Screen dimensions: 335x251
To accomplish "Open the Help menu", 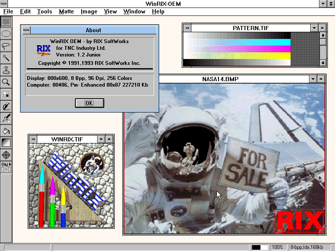I will pyautogui.click(x=158, y=12).
